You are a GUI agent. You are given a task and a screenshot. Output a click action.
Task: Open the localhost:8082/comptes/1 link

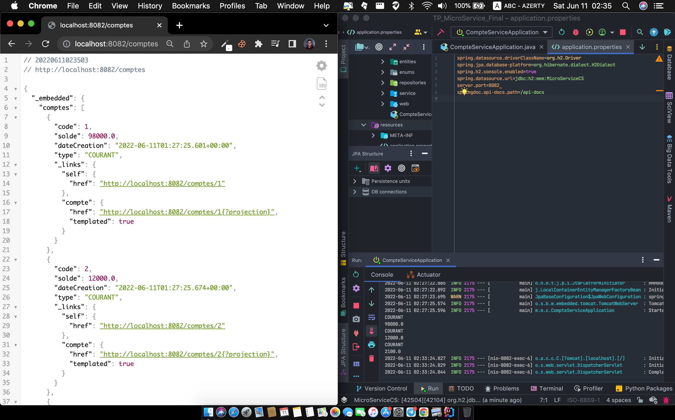(162, 183)
